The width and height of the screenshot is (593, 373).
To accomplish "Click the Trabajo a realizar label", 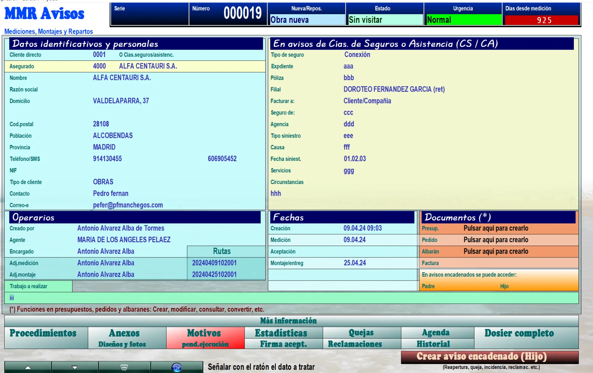I will (x=28, y=286).
